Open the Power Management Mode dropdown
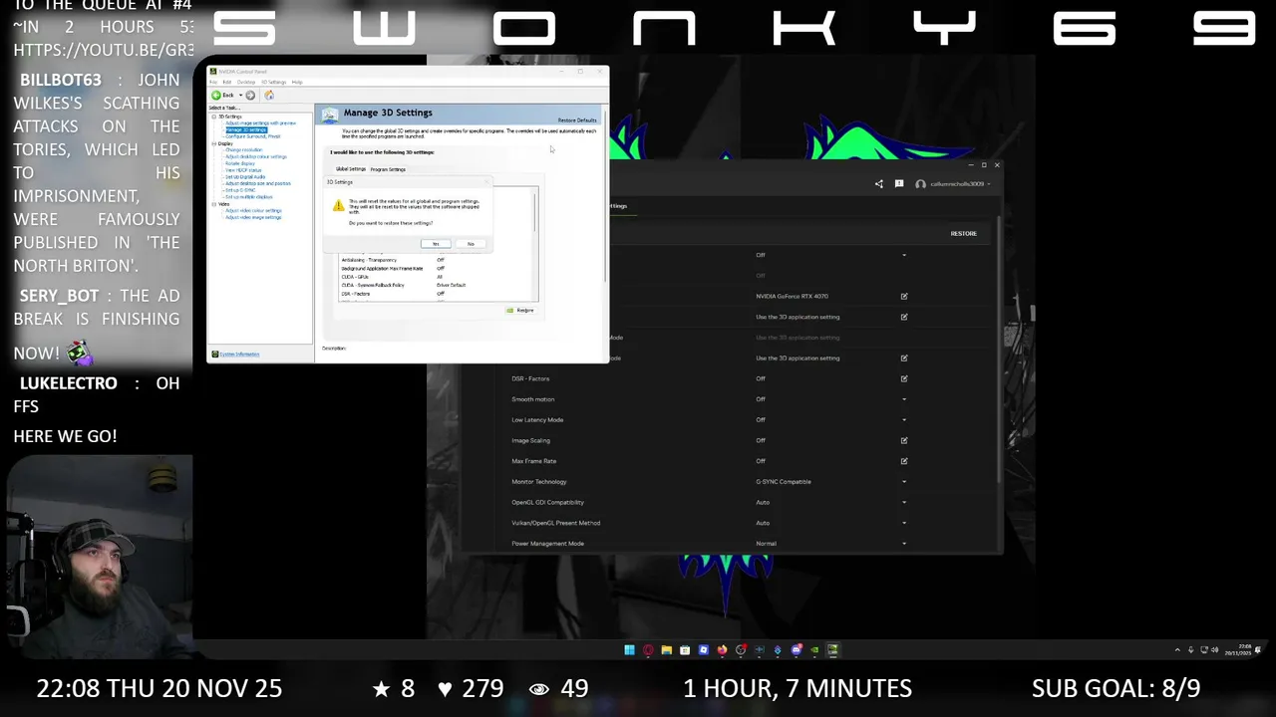 point(904,544)
